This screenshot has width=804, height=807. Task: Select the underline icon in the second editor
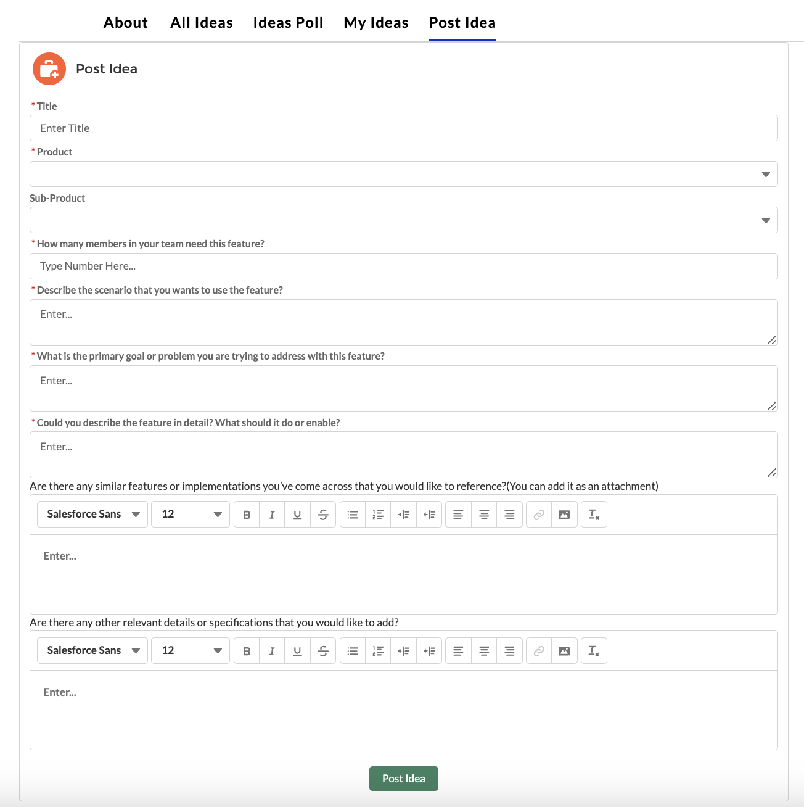click(x=297, y=650)
